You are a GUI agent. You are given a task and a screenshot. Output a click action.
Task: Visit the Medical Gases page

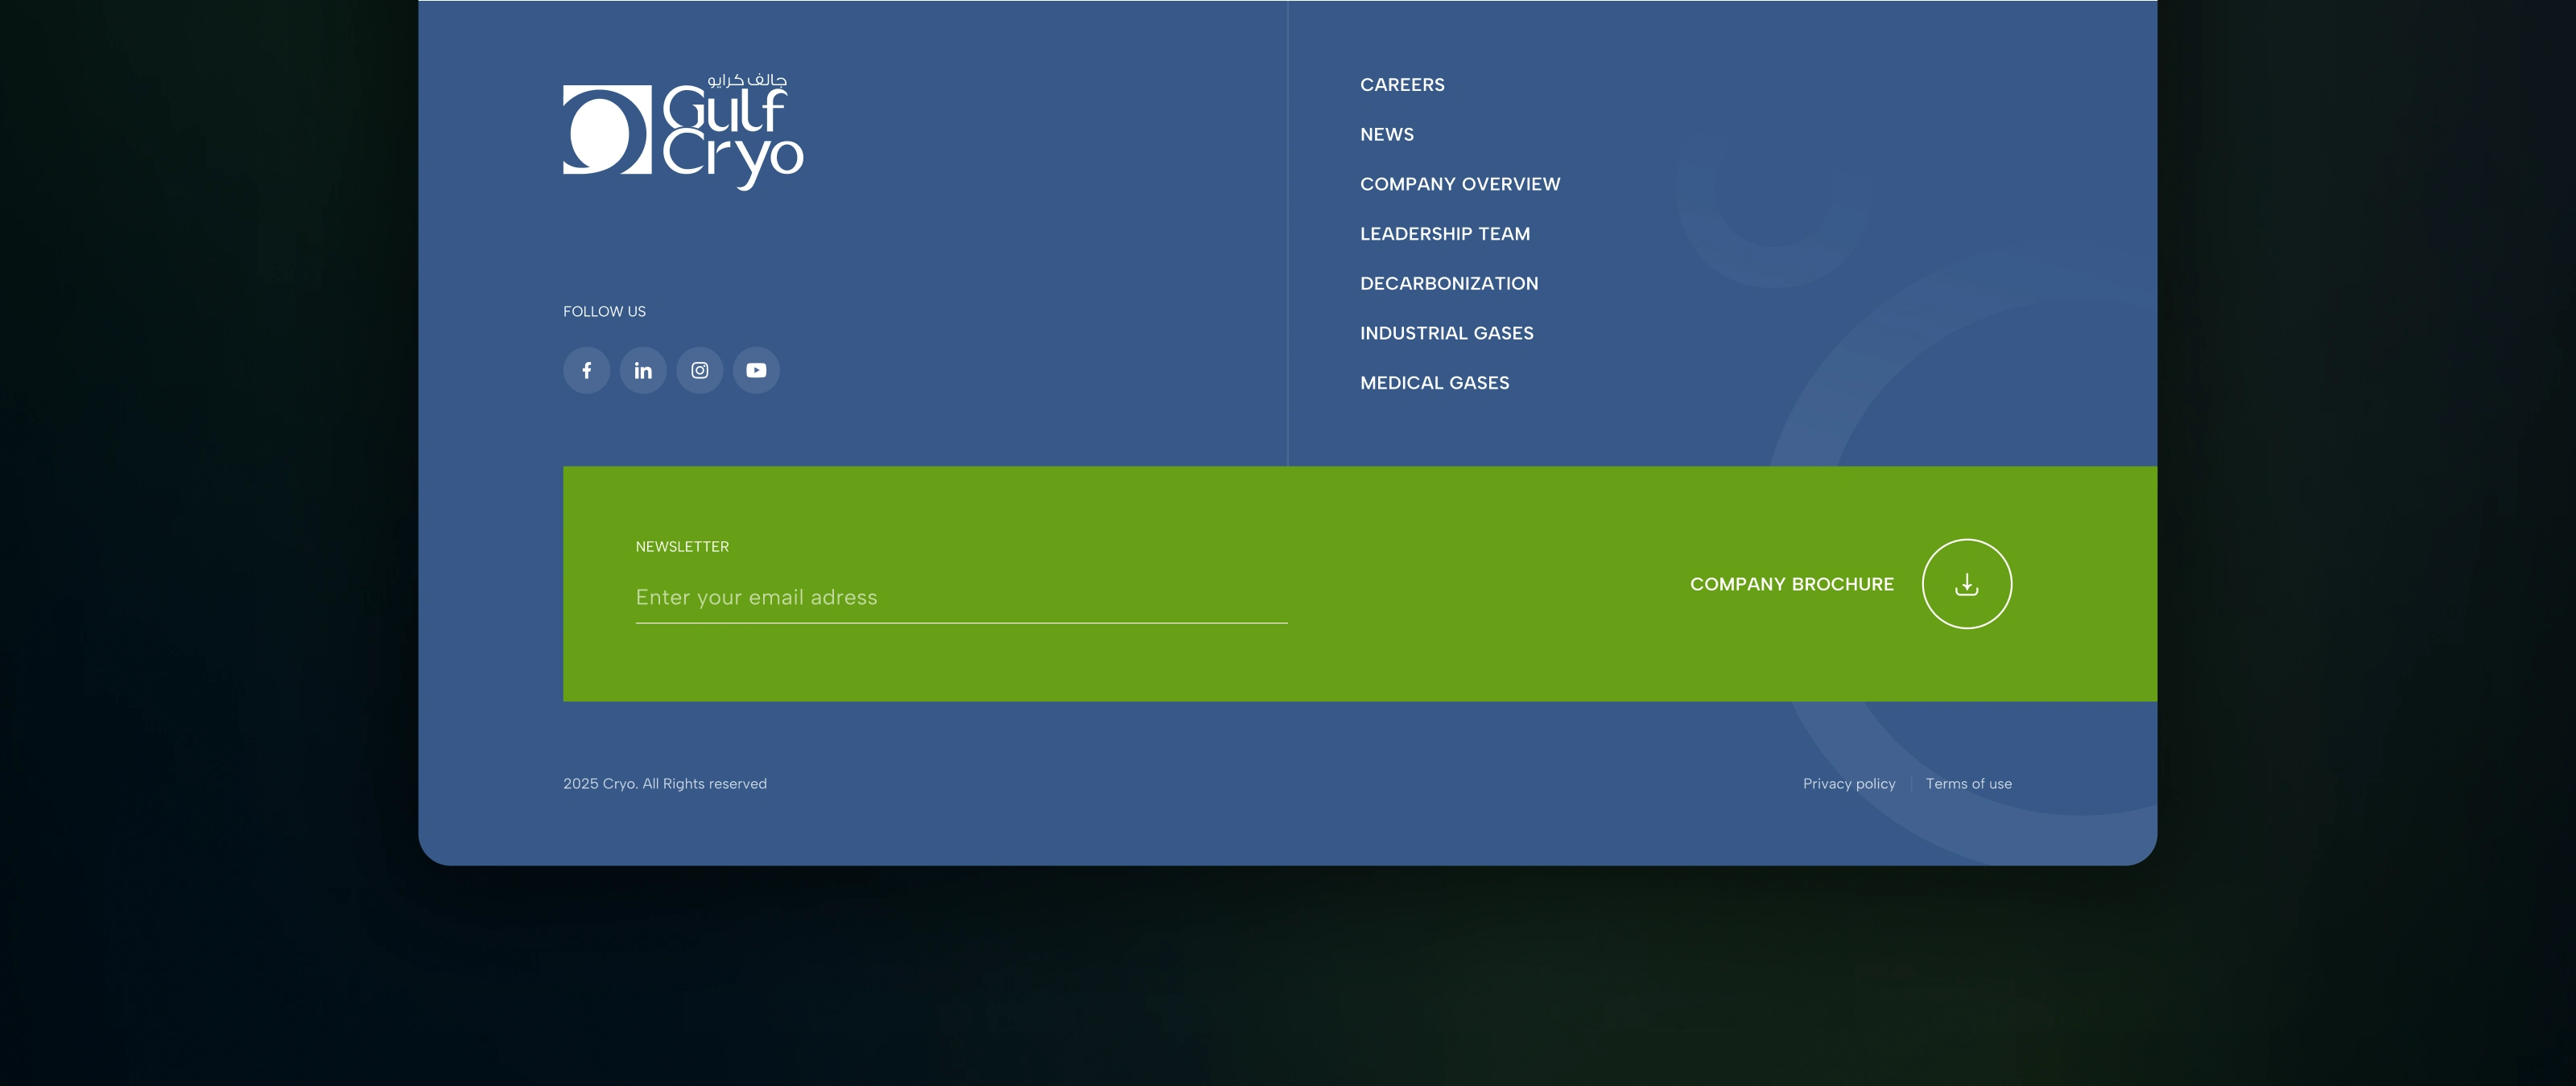point(1434,383)
